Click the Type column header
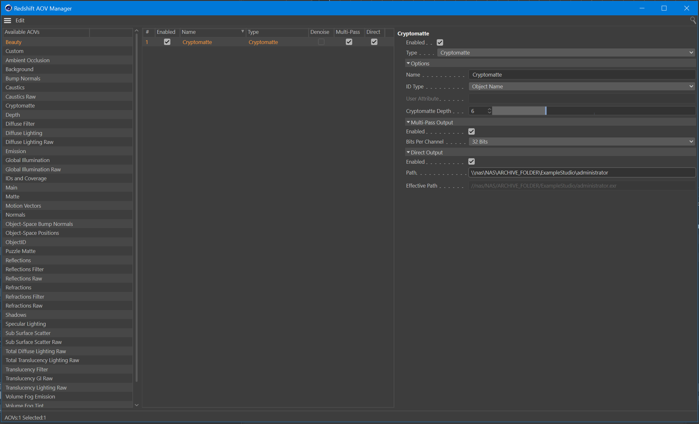 [277, 32]
